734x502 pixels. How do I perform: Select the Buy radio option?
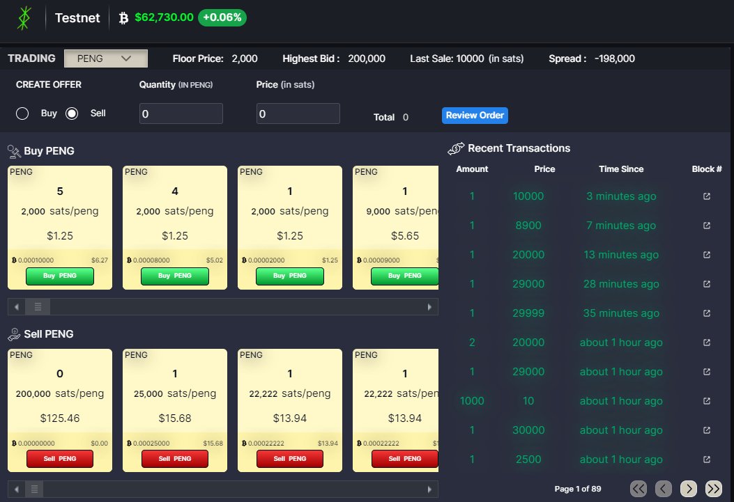pyautogui.click(x=22, y=113)
